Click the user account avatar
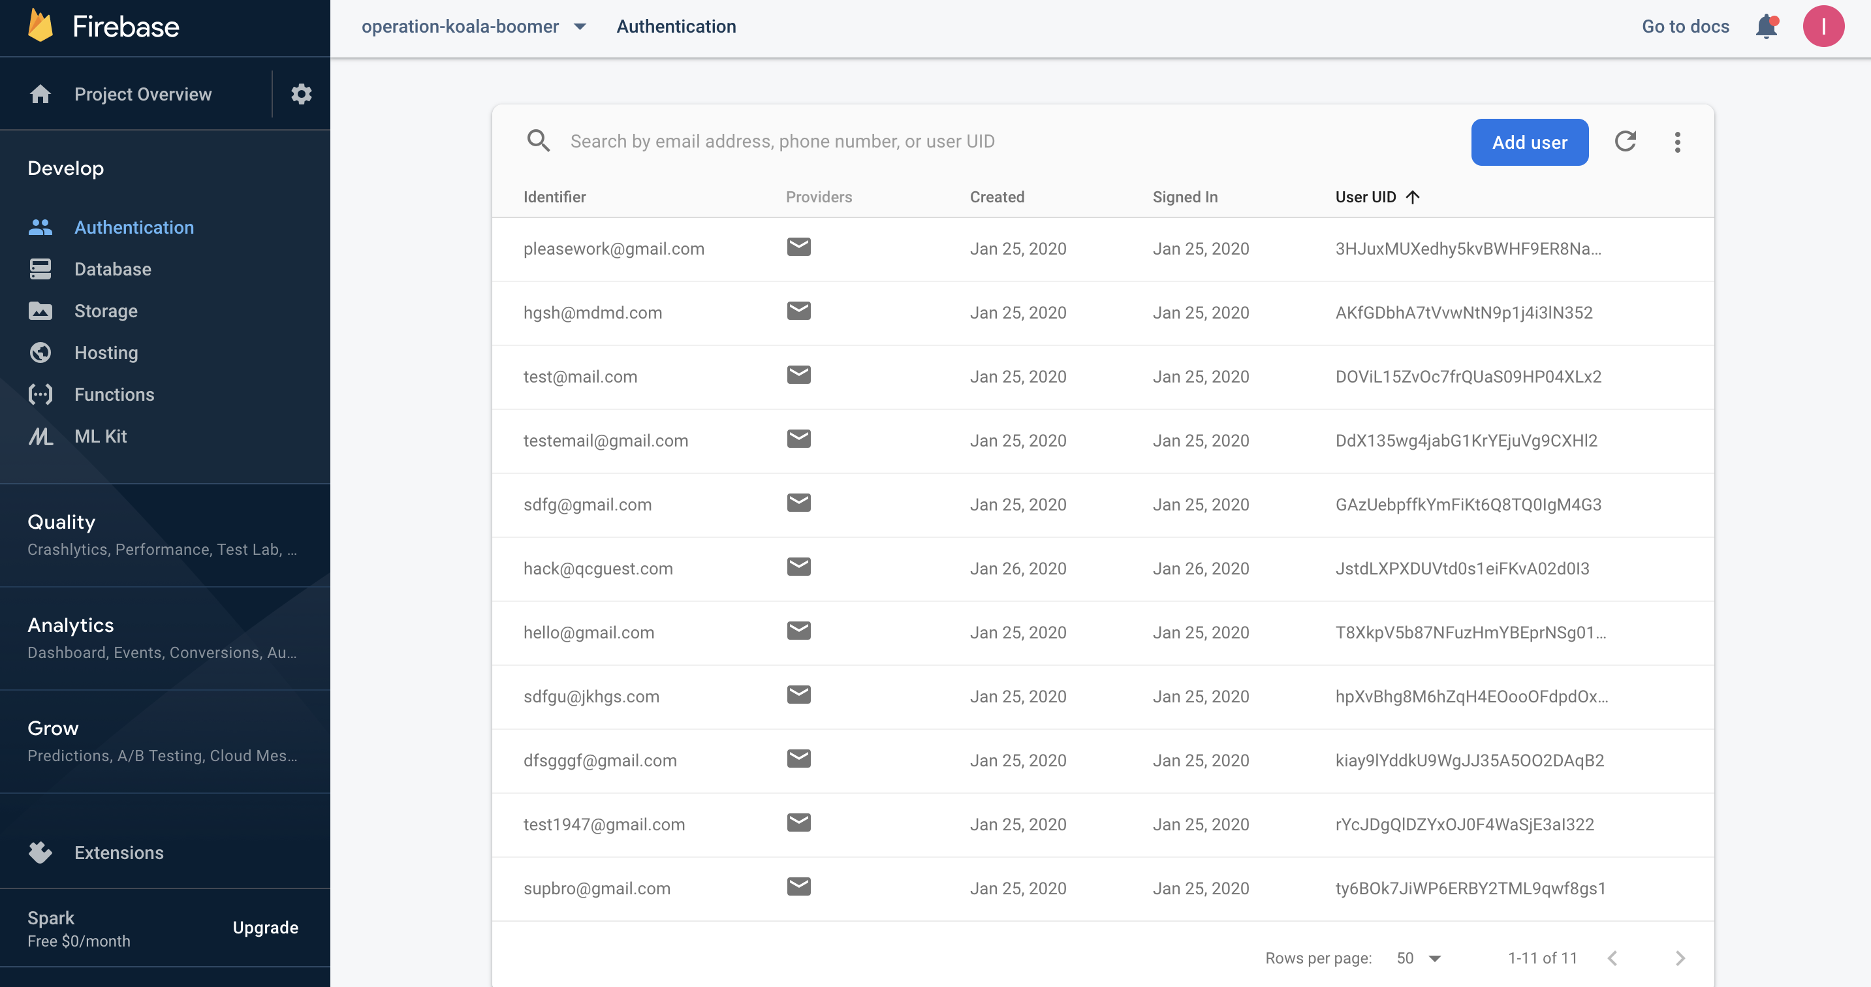The width and height of the screenshot is (1871, 987). pyautogui.click(x=1822, y=27)
